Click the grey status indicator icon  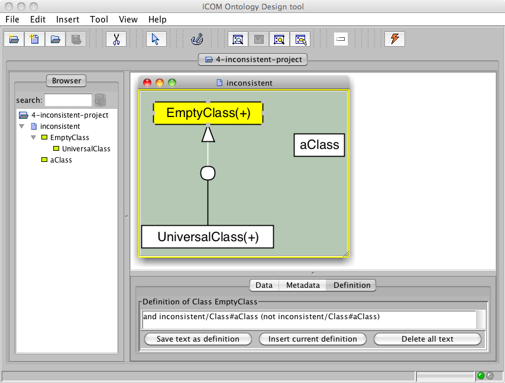tap(490, 375)
